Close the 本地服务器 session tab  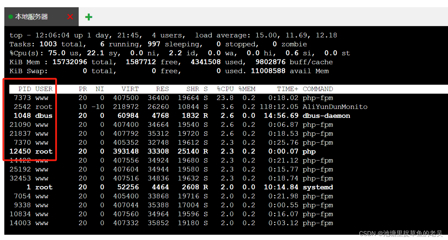click(x=70, y=16)
